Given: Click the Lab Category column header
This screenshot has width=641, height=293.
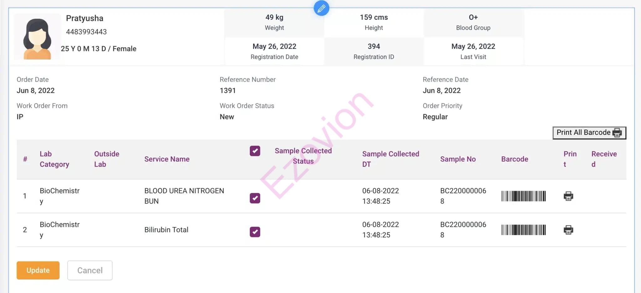Looking at the screenshot, I should point(54,159).
